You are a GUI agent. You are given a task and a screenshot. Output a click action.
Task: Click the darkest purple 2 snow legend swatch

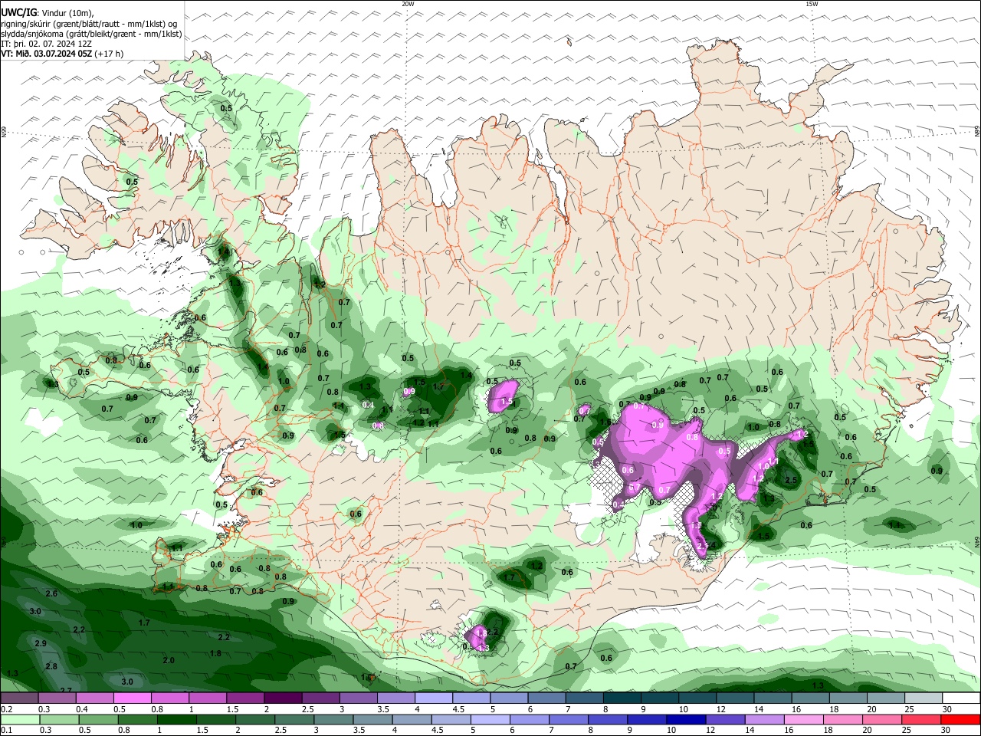(x=282, y=698)
